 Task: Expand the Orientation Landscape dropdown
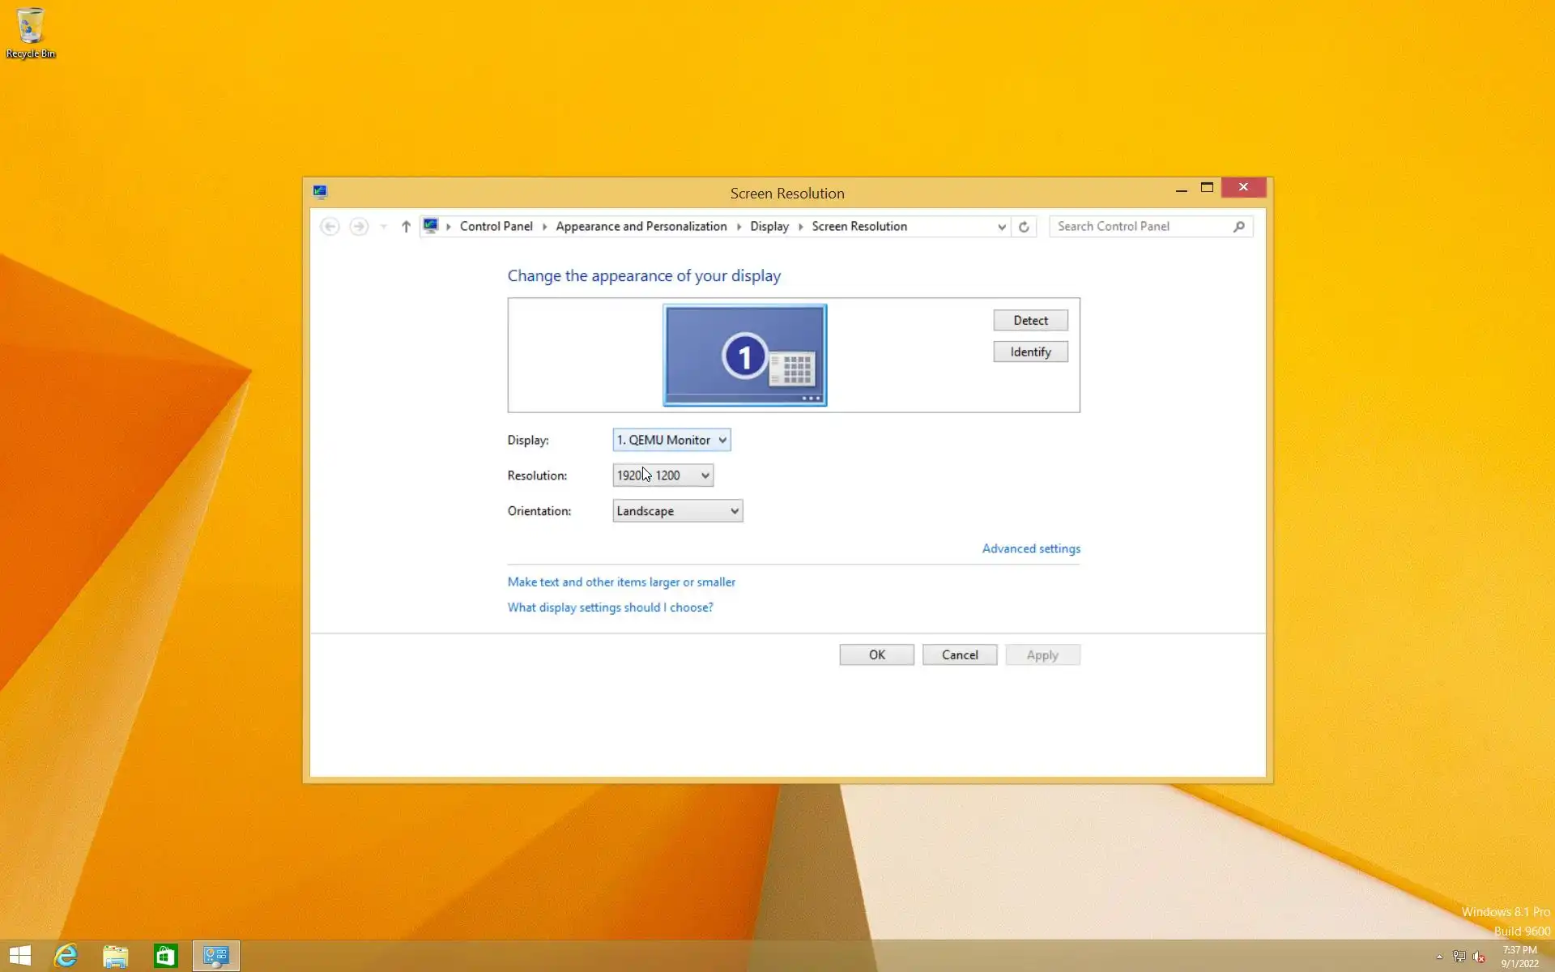tap(677, 511)
